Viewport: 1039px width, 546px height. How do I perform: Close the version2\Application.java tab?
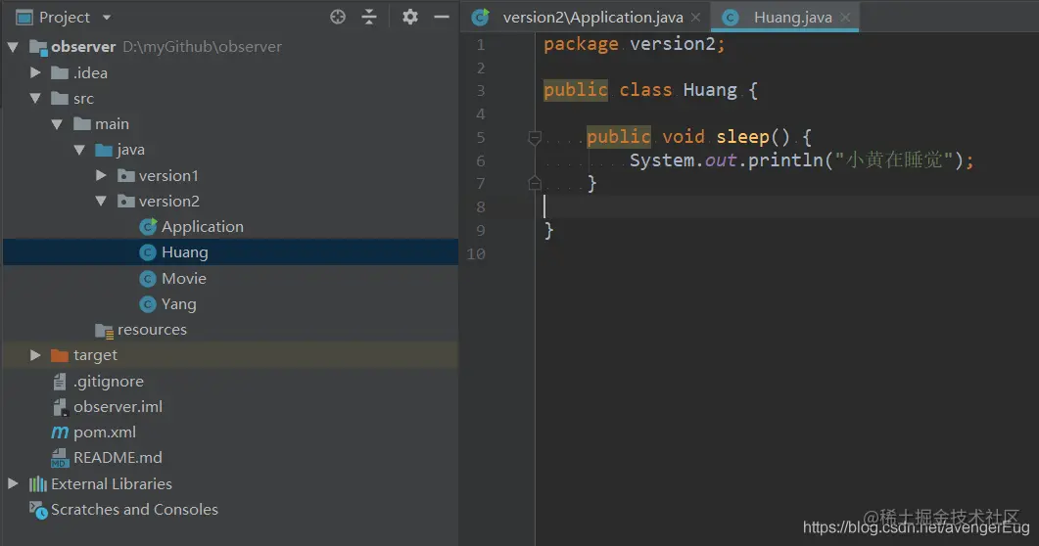coord(695,18)
